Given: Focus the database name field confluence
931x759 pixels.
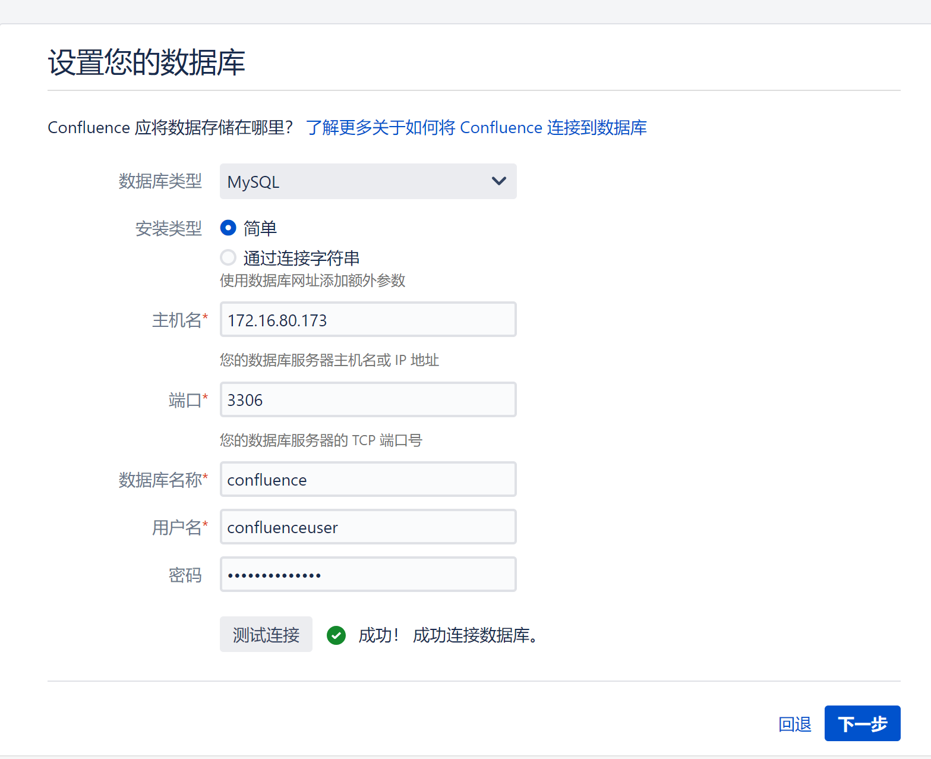Looking at the screenshot, I should tap(368, 479).
